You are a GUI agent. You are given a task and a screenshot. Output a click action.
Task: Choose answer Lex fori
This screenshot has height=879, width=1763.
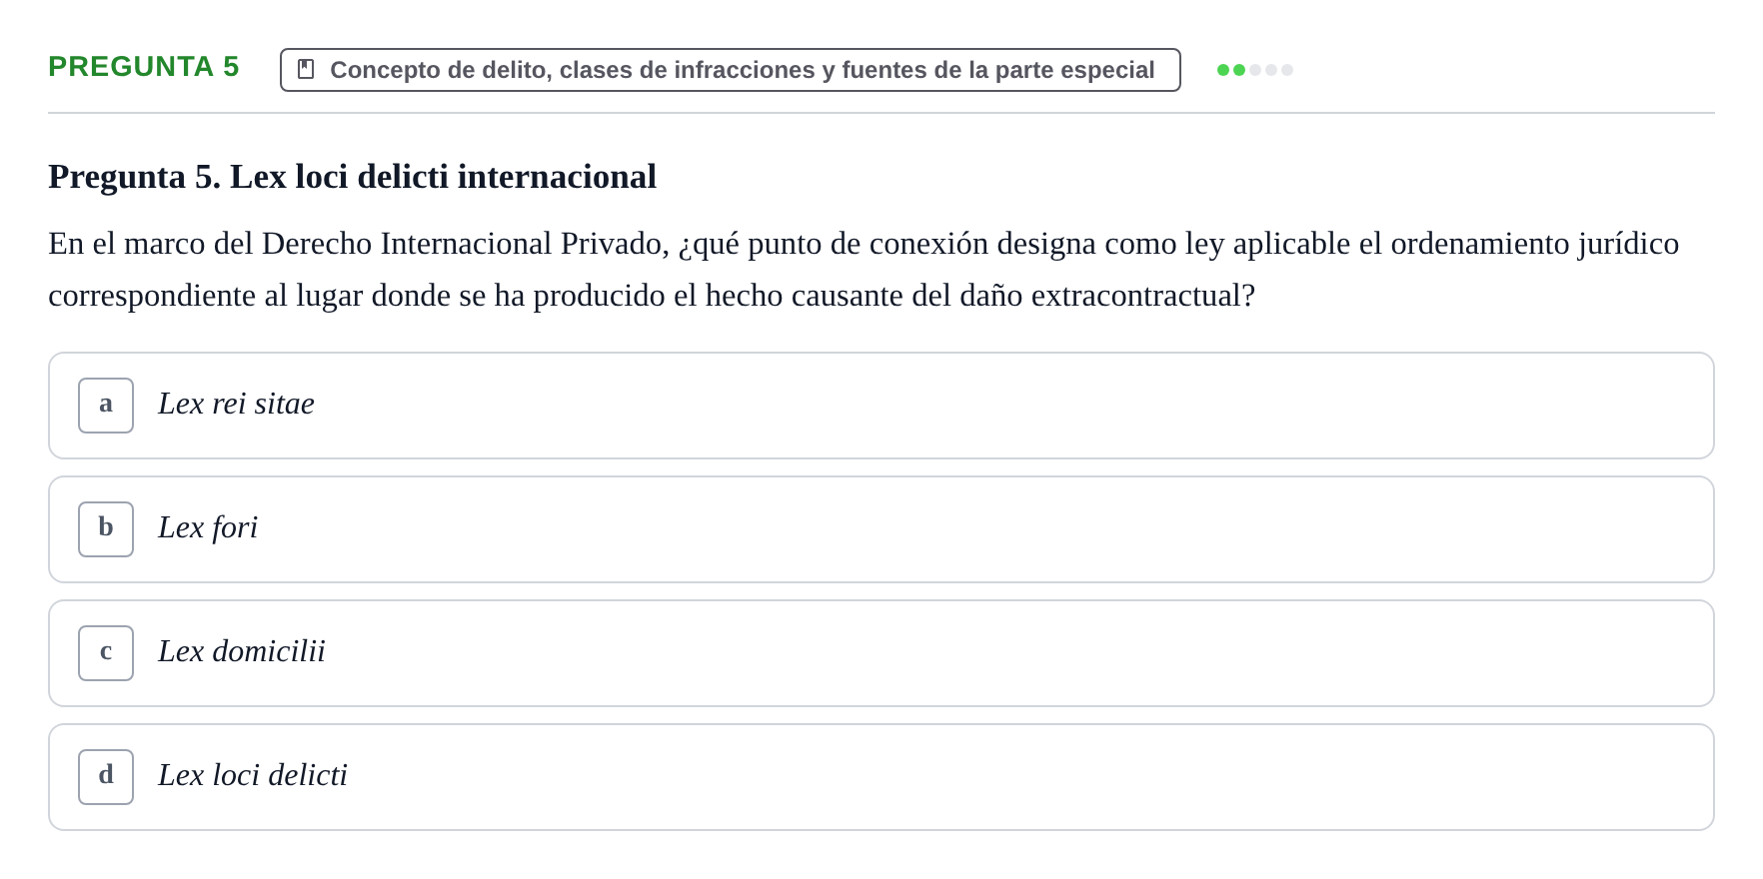pyautogui.click(x=208, y=527)
